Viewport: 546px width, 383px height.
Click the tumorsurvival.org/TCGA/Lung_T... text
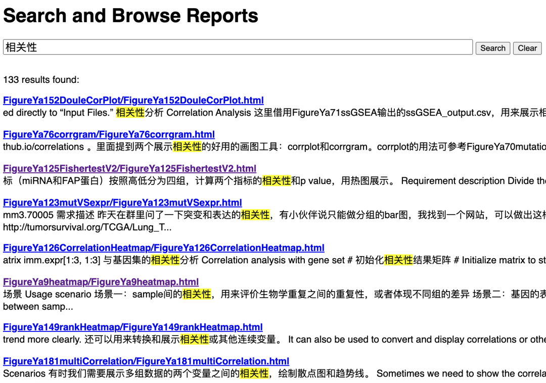click(87, 227)
